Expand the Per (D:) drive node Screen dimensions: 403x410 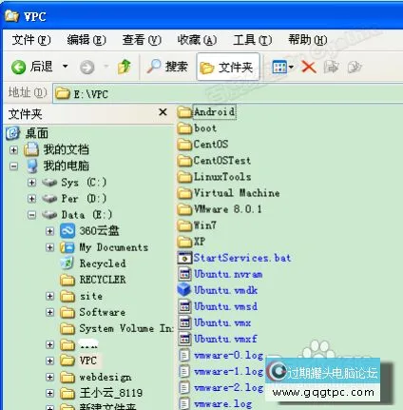pyautogui.click(x=31, y=199)
